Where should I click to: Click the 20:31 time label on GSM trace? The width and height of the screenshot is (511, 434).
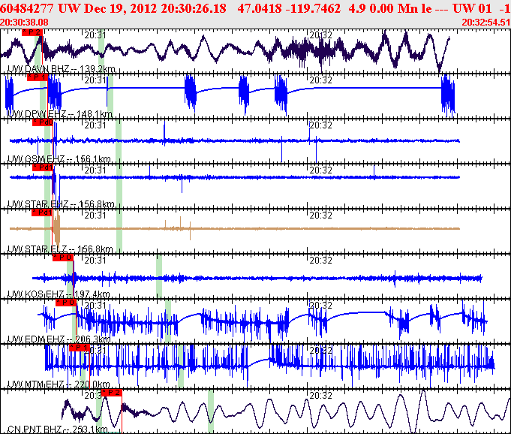click(x=95, y=125)
